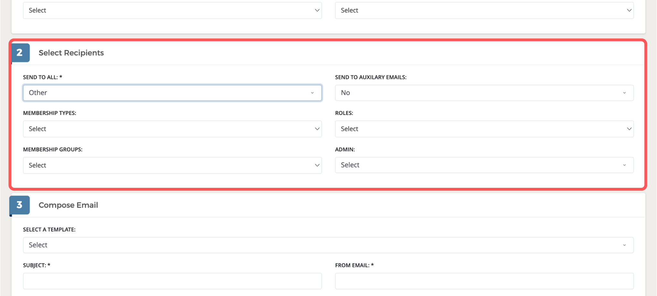Screen dimensions: 657x296
Task: Click the MEMBERSHIP TYPES field label
Action: [49, 113]
